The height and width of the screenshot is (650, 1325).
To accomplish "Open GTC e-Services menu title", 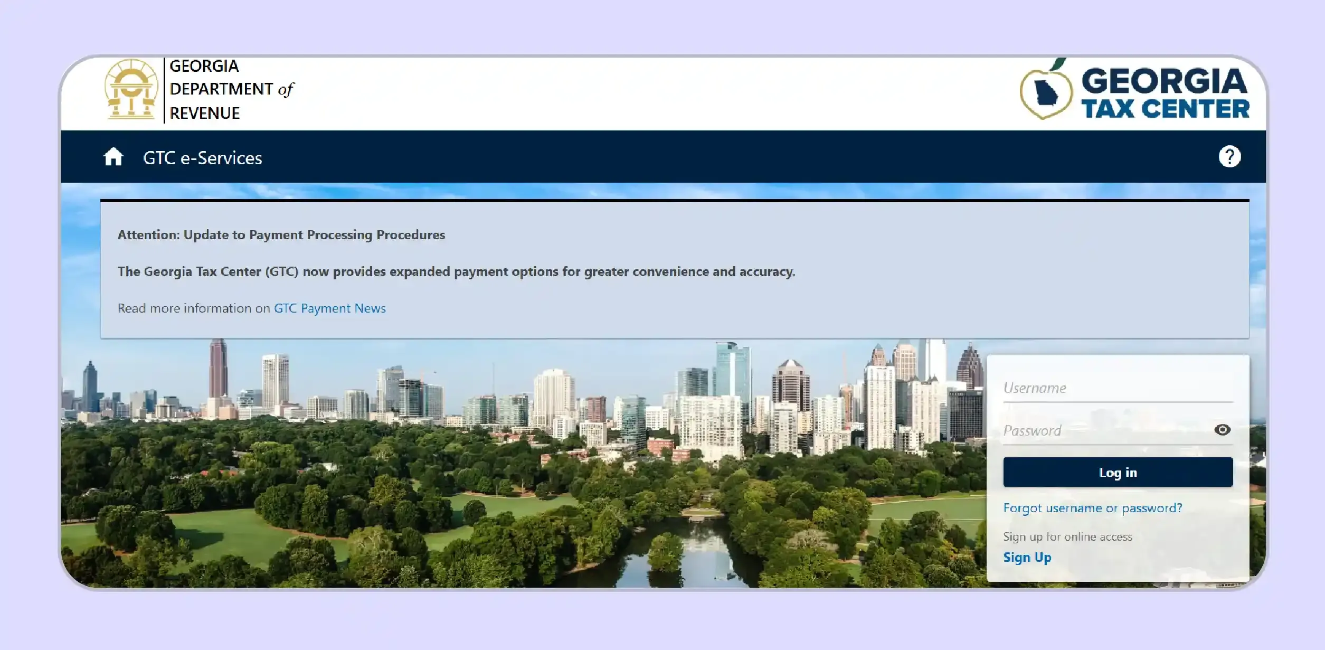I will click(202, 158).
